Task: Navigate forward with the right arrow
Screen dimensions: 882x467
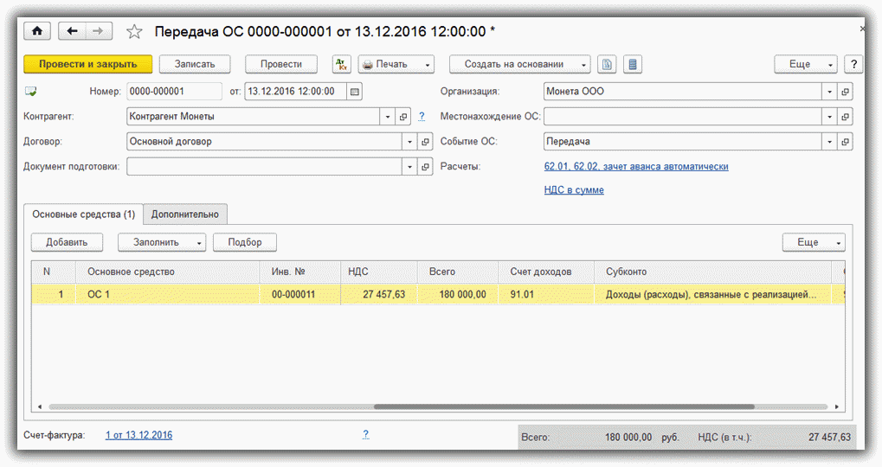Action: pos(99,31)
